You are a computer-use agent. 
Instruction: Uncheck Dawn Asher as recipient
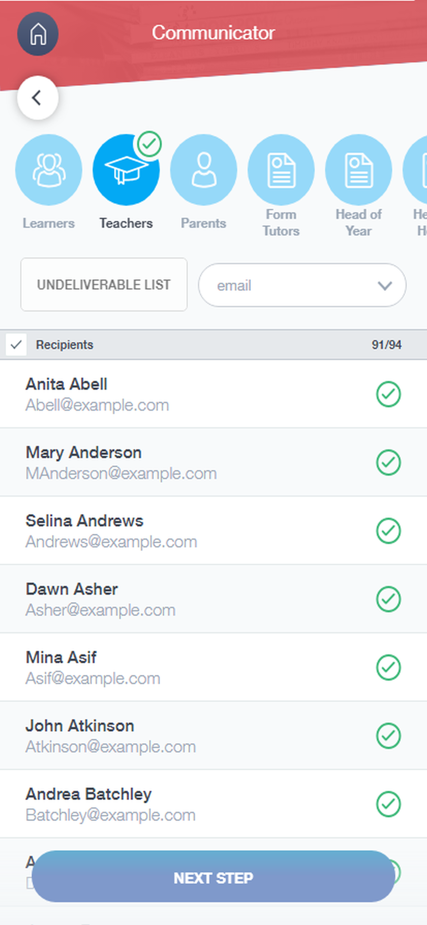coord(388,599)
